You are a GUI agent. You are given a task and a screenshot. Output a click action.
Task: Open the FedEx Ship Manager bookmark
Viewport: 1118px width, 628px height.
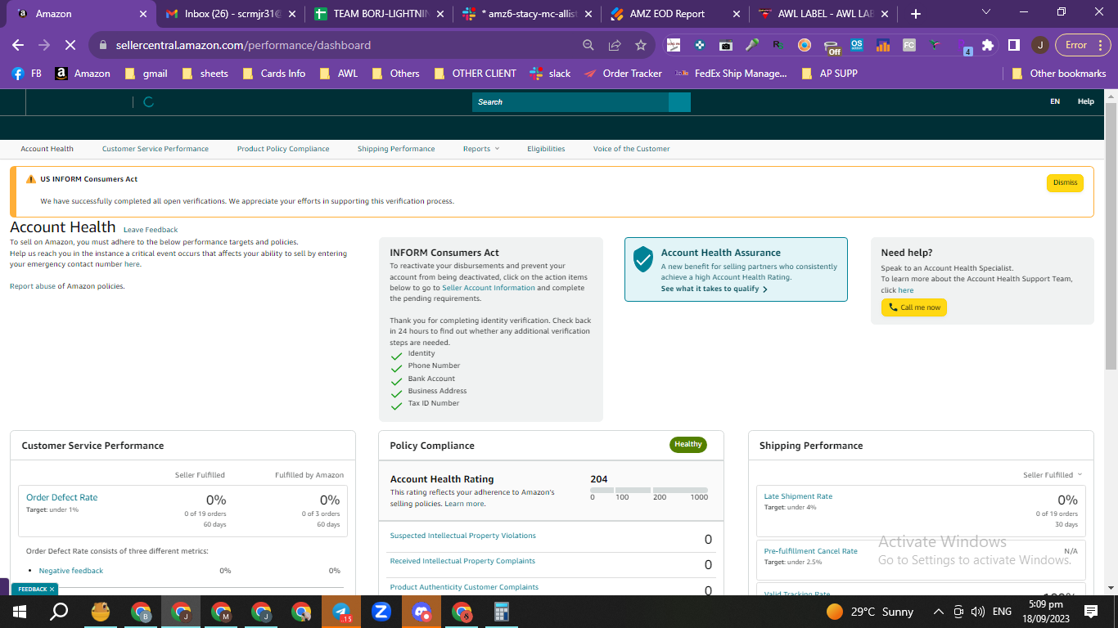point(731,73)
